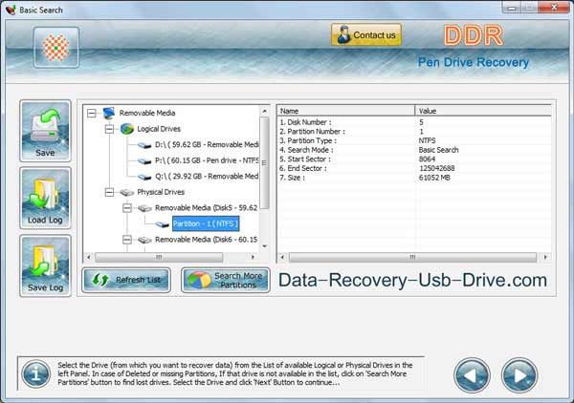Select Partition - 1 (NTFS) item
This screenshot has height=403, width=574.
pyautogui.click(x=206, y=223)
